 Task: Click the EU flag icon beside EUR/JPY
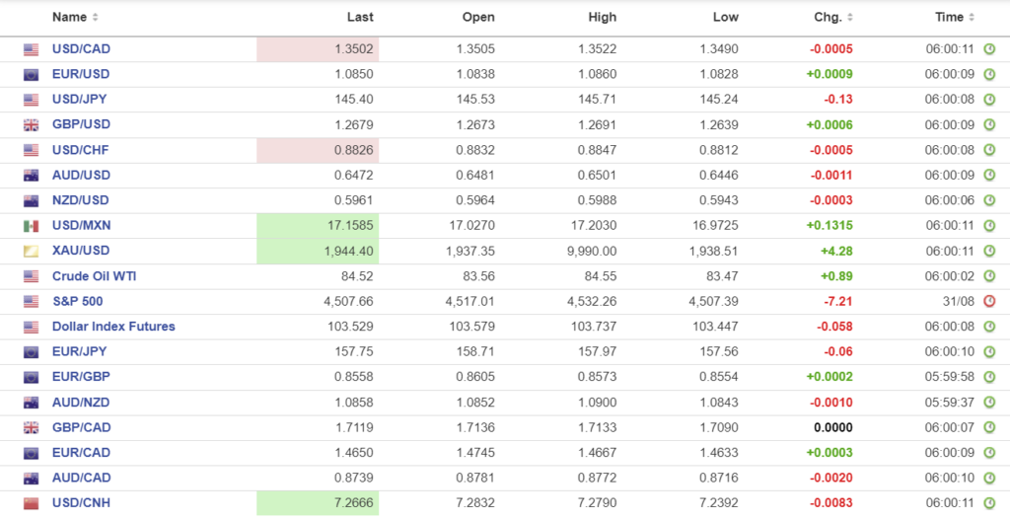(x=31, y=352)
